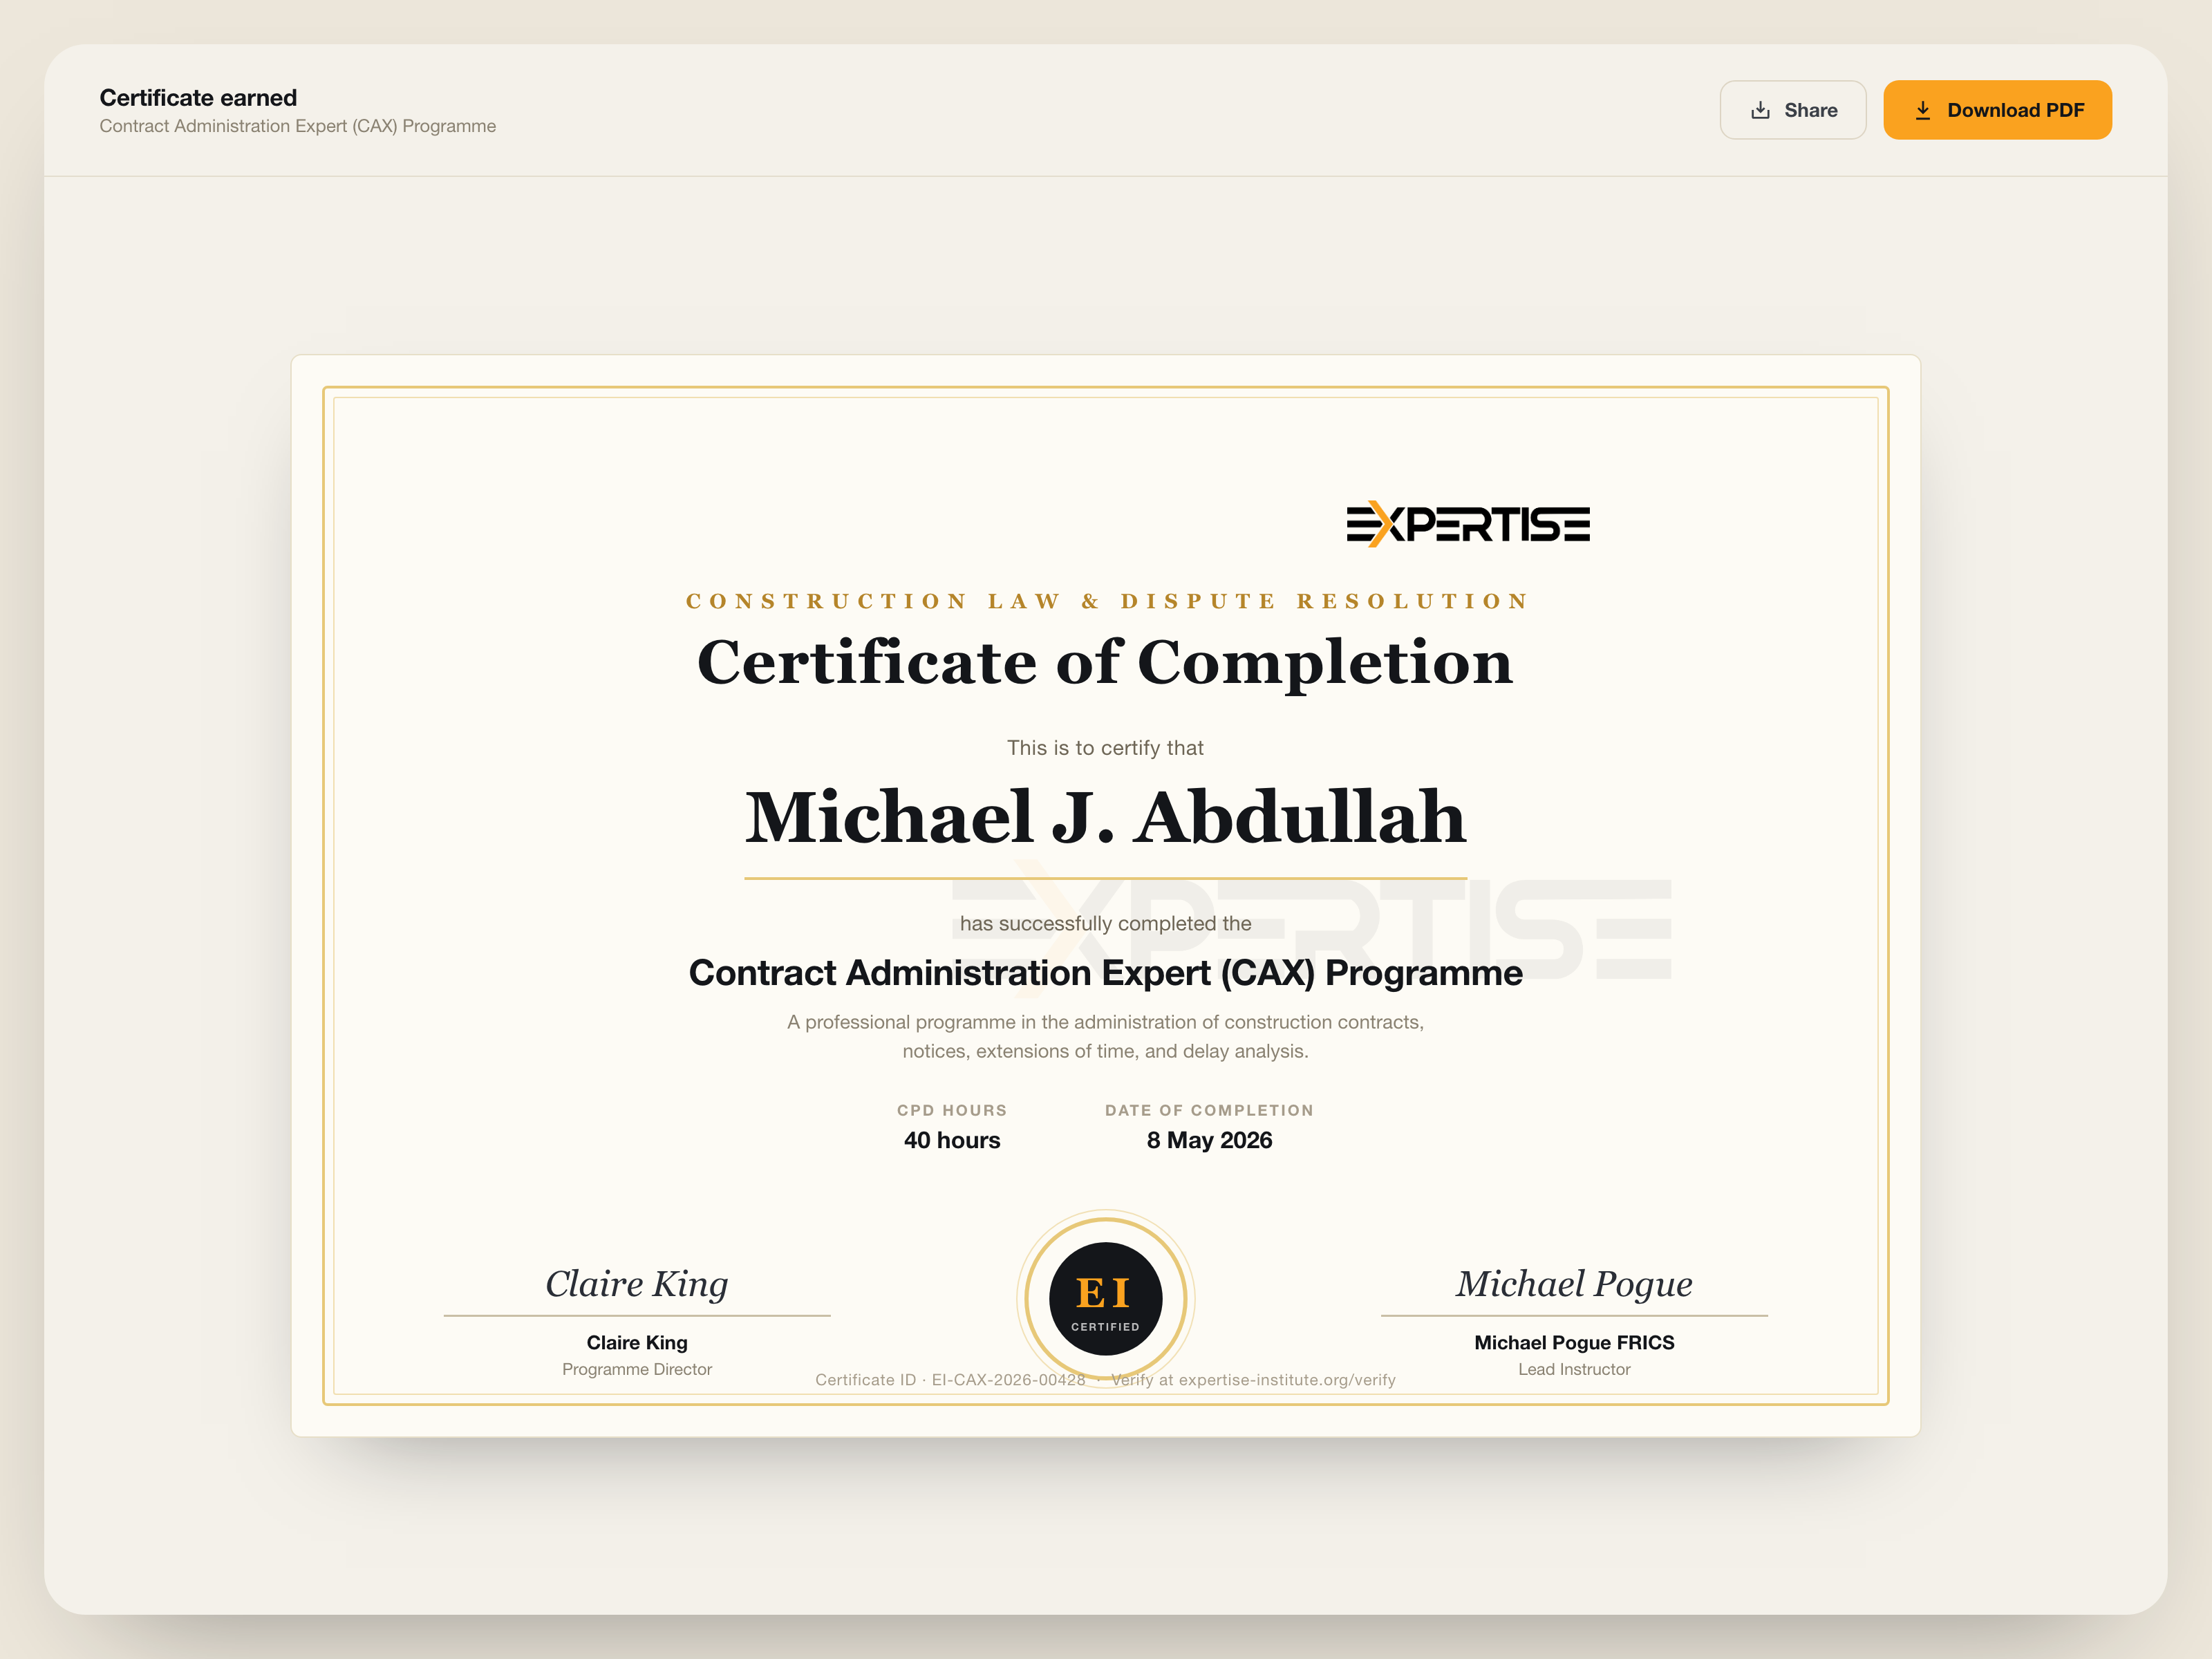The width and height of the screenshot is (2212, 1659).
Task: Click the bold programme title on the certificate
Action: 1105,973
